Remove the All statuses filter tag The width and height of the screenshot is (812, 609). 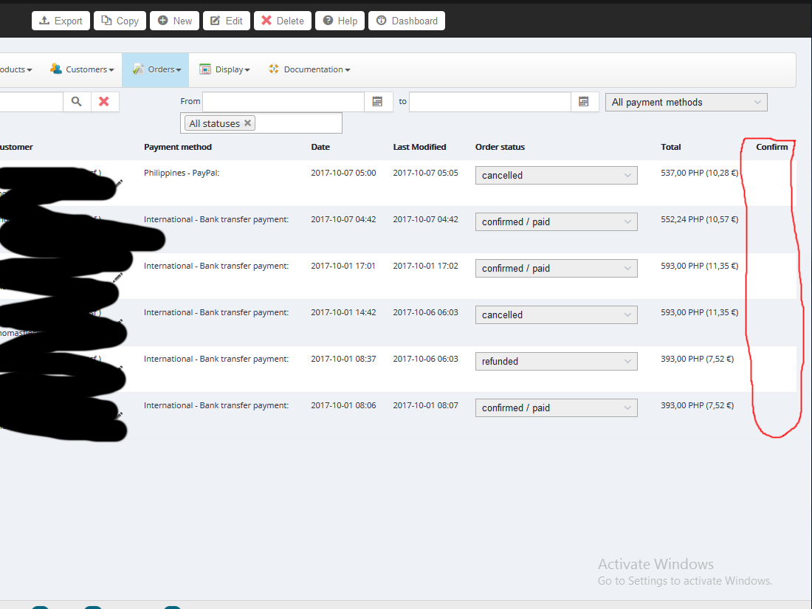247,123
